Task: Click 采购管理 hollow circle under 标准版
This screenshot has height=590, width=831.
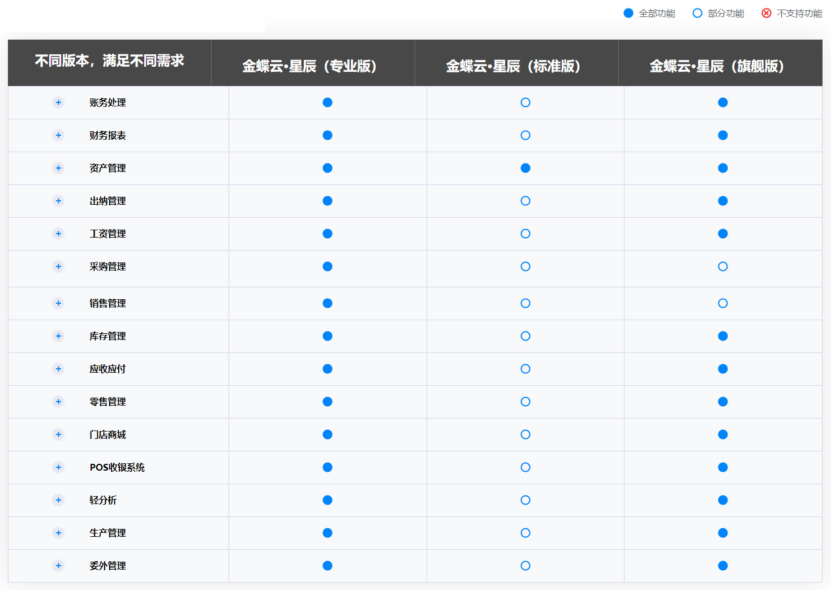Action: click(x=526, y=266)
